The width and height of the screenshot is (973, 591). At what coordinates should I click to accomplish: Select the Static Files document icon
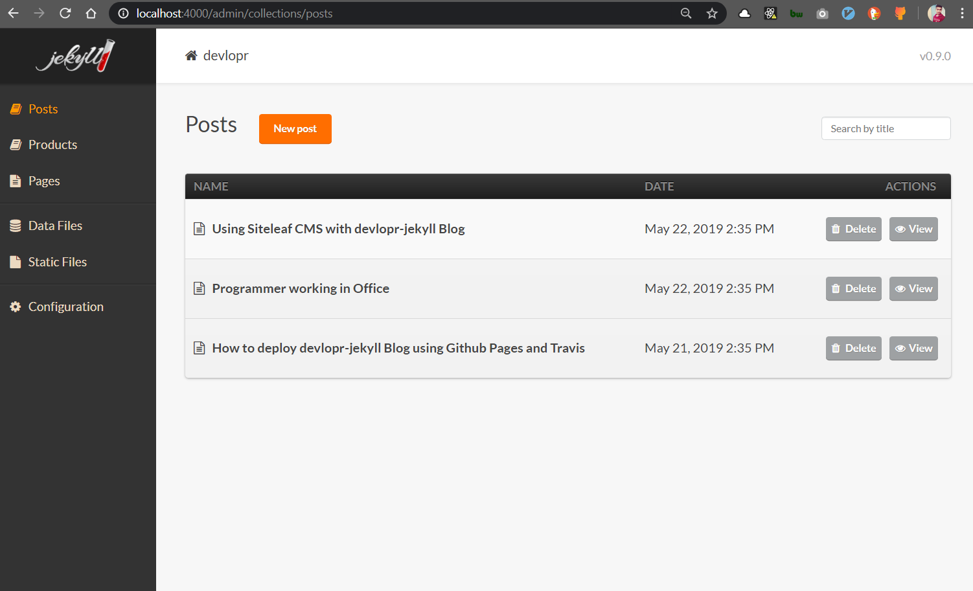pos(16,262)
